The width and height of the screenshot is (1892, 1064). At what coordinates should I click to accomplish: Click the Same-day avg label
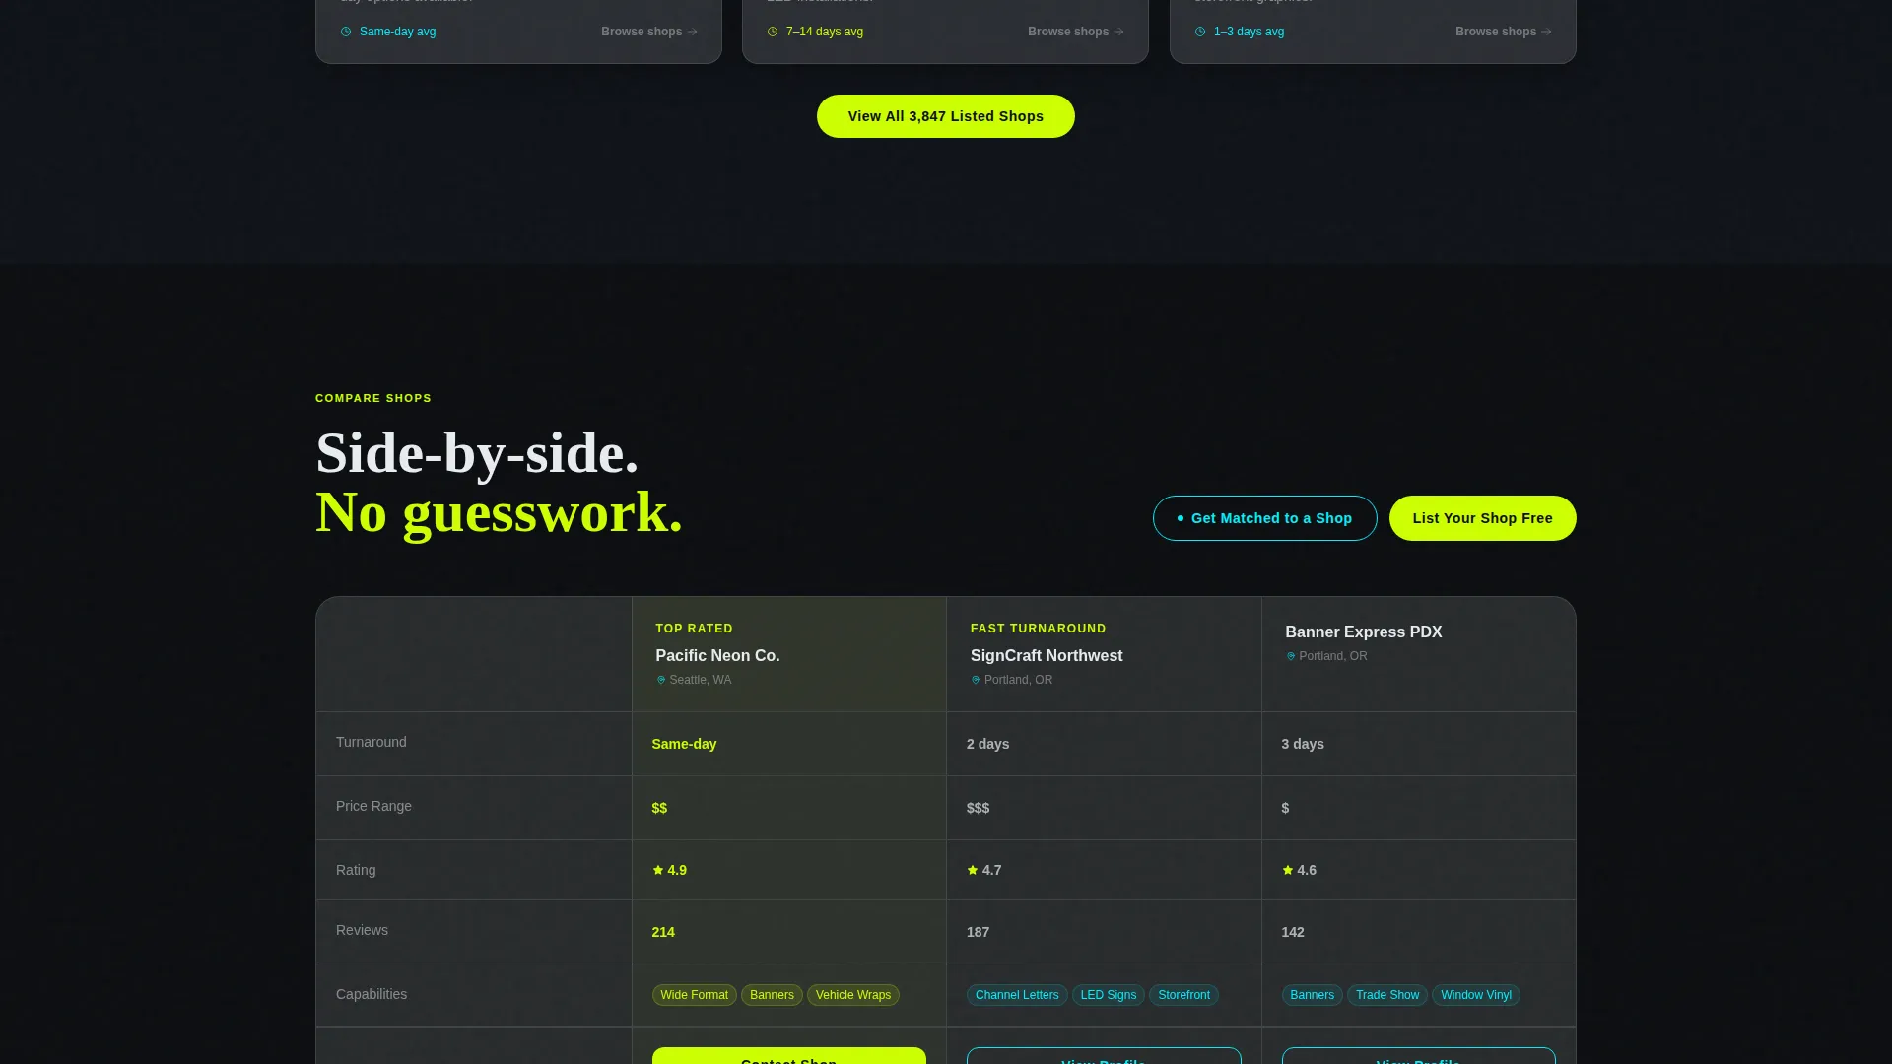click(398, 32)
